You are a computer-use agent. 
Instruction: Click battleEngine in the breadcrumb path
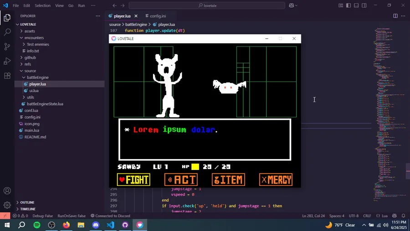pos(136,25)
